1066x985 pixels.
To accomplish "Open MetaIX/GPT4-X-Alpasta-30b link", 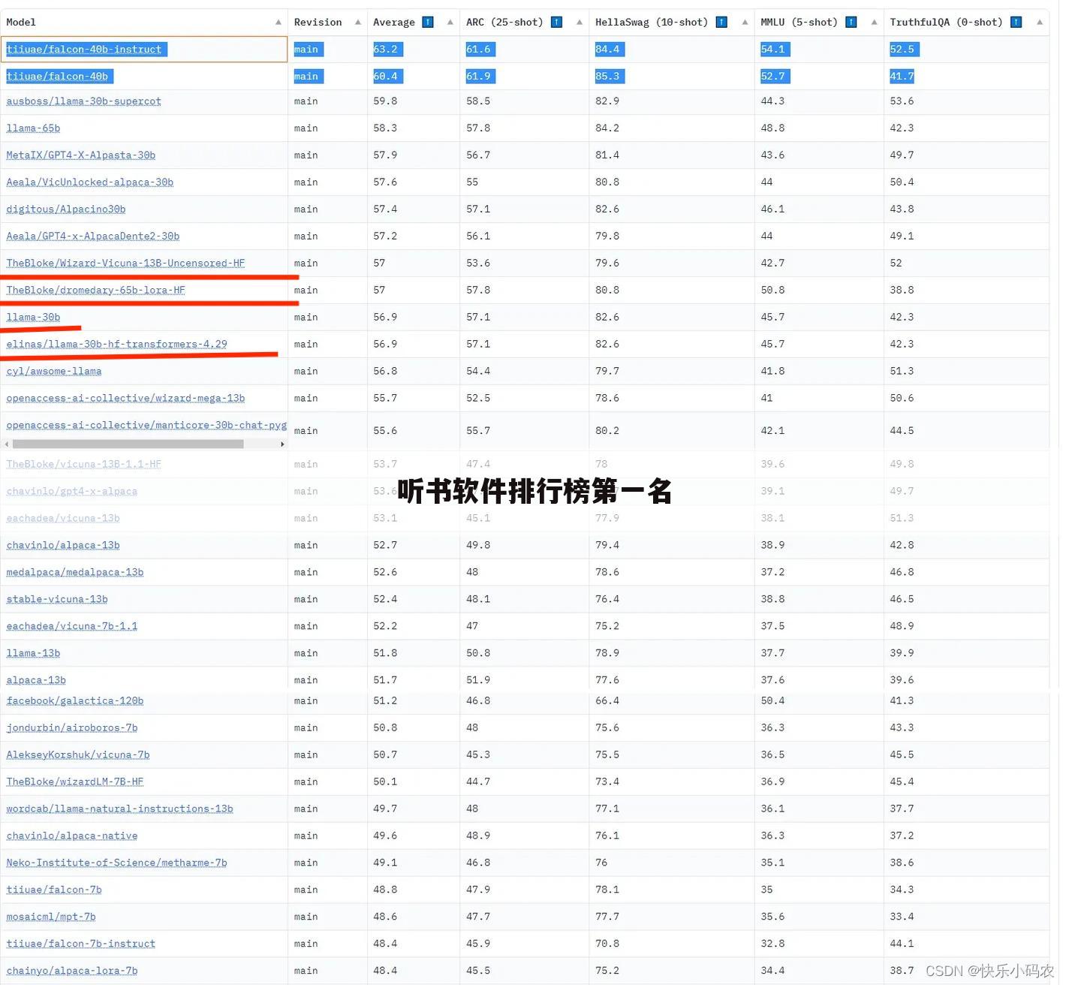I will pos(81,155).
